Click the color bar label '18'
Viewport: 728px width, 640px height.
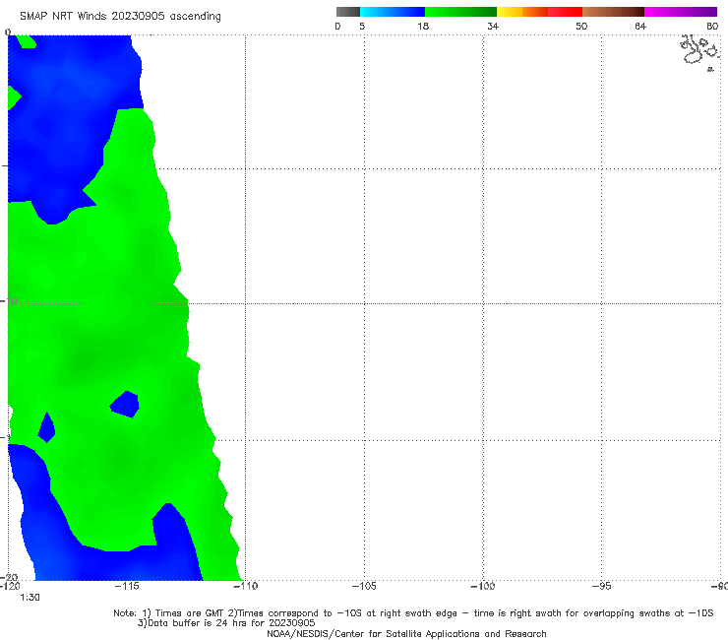[x=423, y=26]
